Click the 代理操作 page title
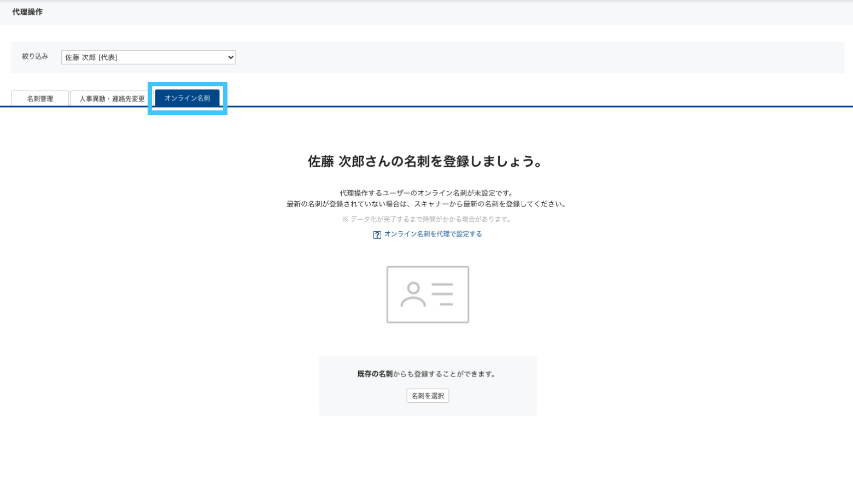This screenshot has width=853, height=482. (27, 11)
